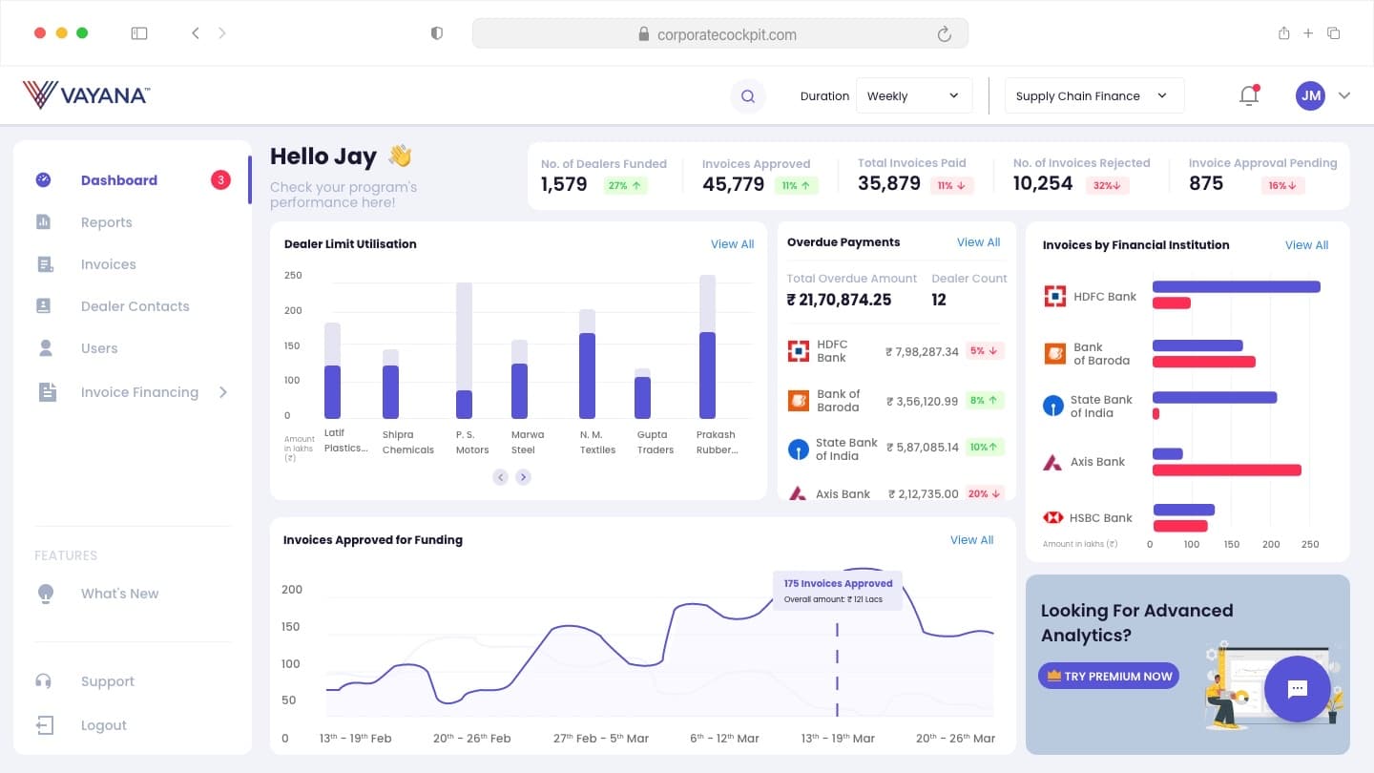
Task: Click browser sidebar toggle icon
Action: [x=139, y=33]
